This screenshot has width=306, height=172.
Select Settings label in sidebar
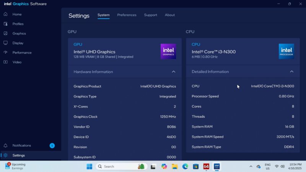click(x=18, y=156)
